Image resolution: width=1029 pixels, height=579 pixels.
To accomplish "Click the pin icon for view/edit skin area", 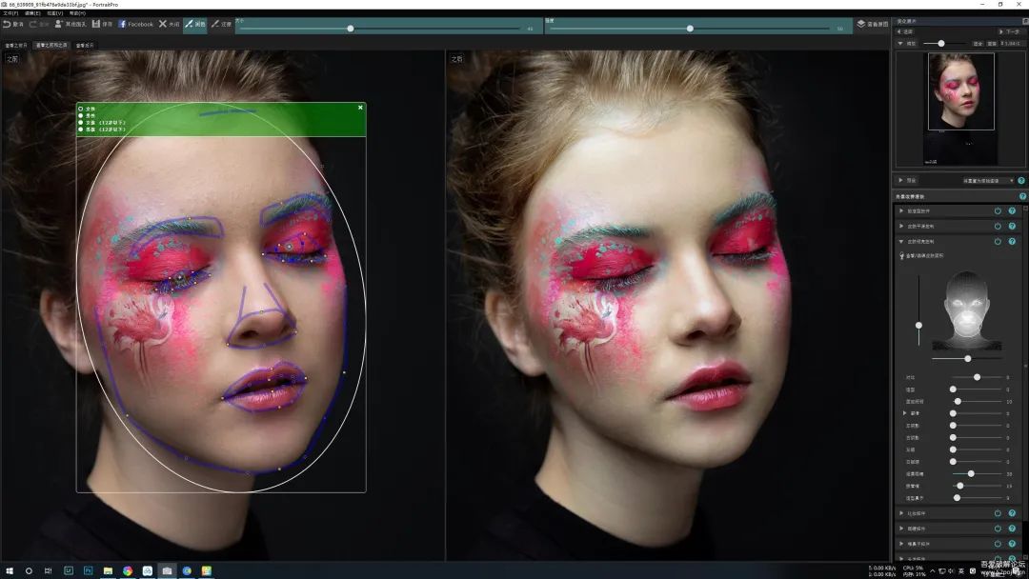I will coord(901,256).
